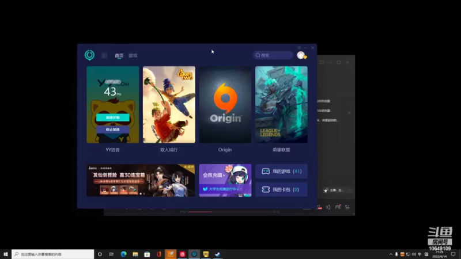
Task: Open 我的游戏 (41)
Action: pos(281,171)
